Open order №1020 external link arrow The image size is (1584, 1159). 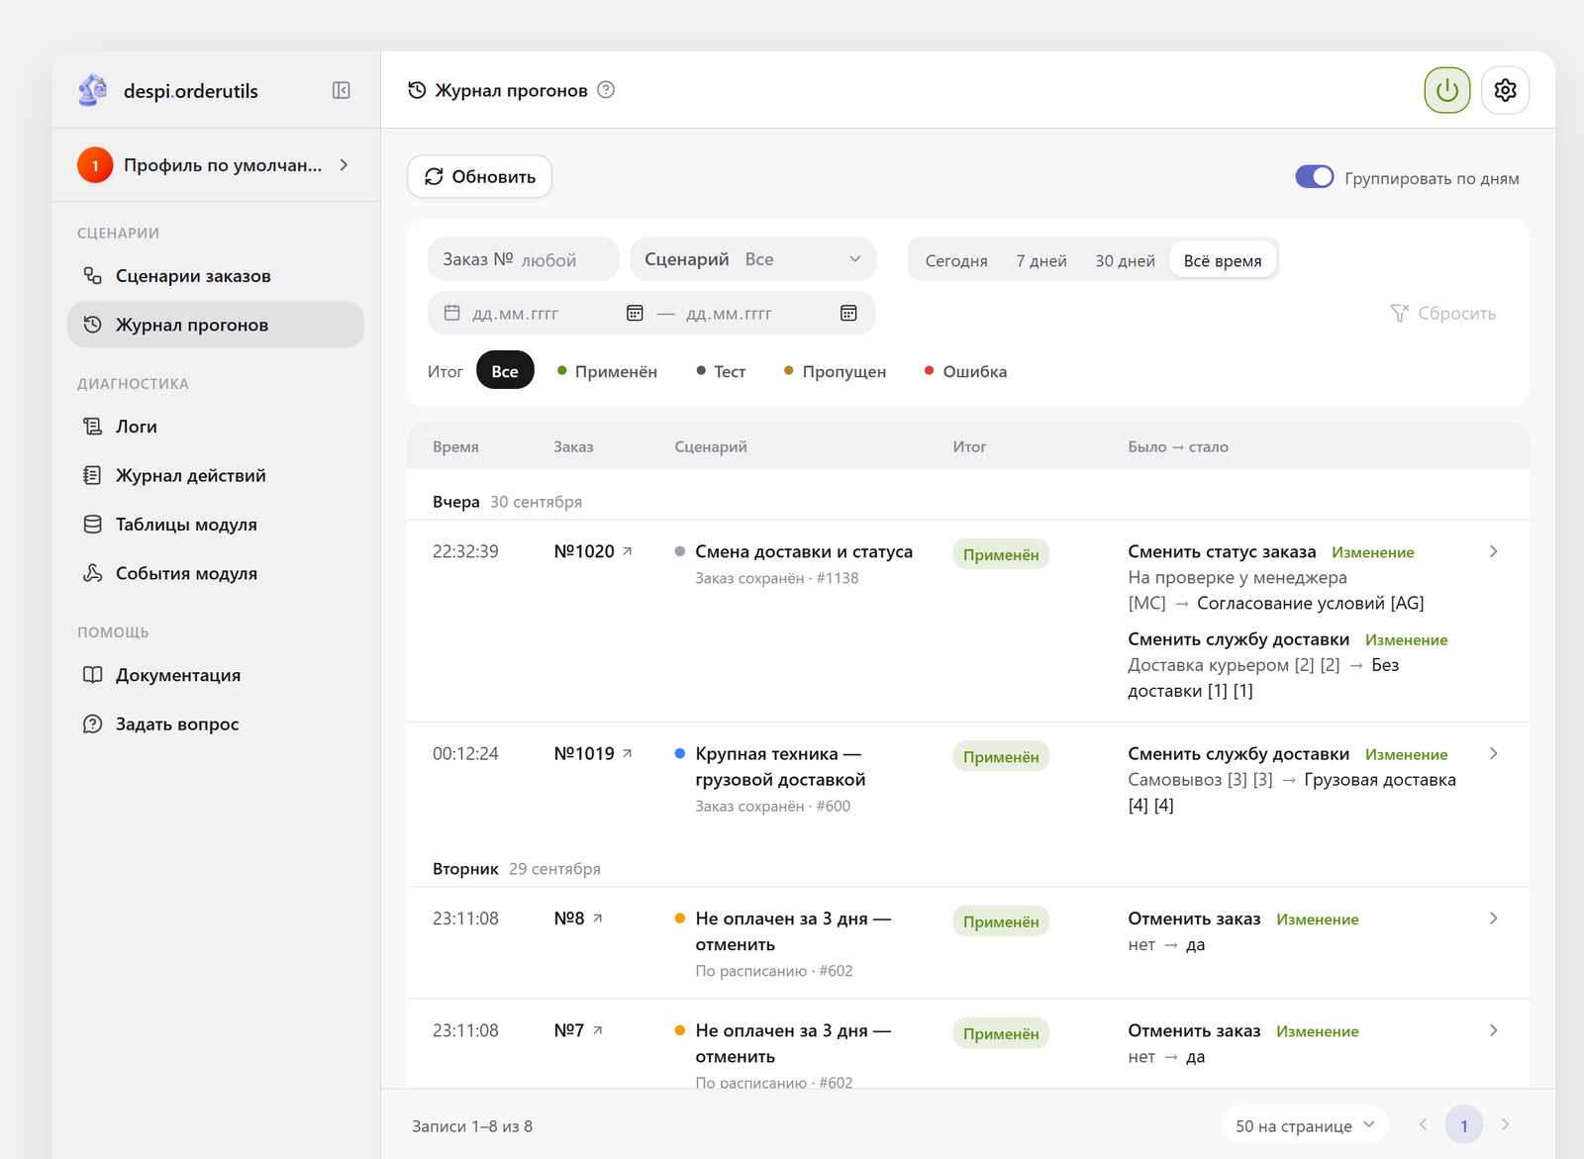(x=627, y=551)
